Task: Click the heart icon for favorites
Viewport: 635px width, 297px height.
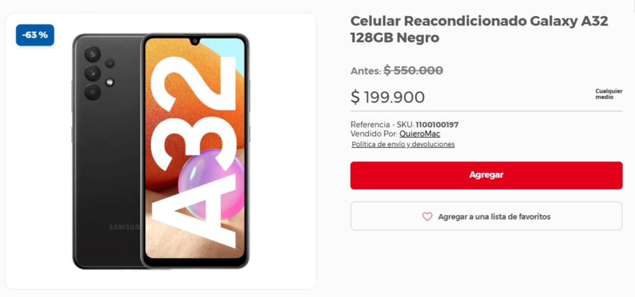Action: pyautogui.click(x=427, y=217)
